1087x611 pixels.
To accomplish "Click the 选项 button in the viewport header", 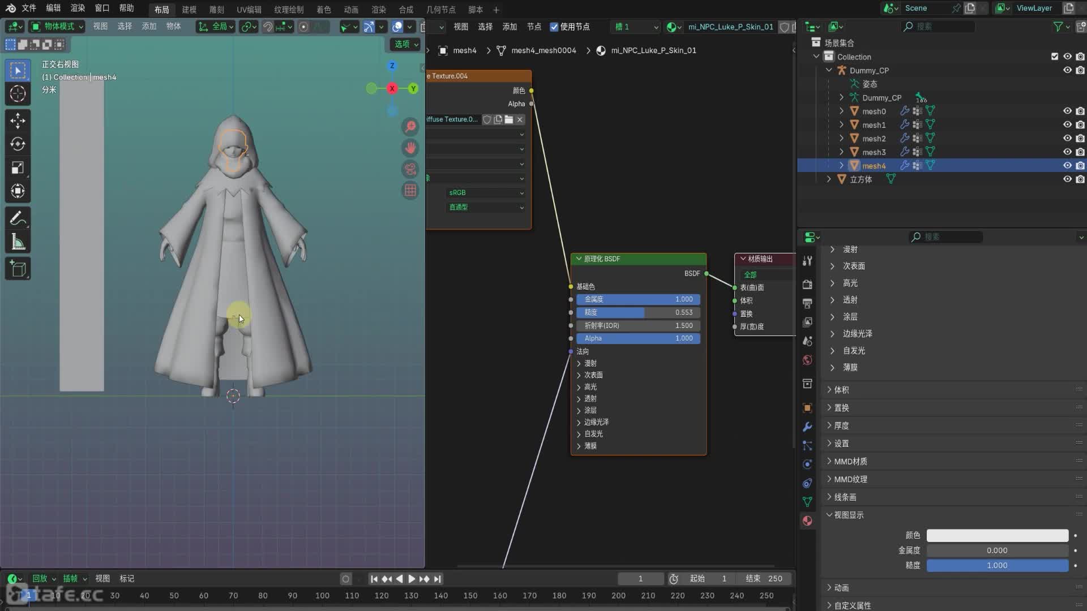I will pos(404,44).
